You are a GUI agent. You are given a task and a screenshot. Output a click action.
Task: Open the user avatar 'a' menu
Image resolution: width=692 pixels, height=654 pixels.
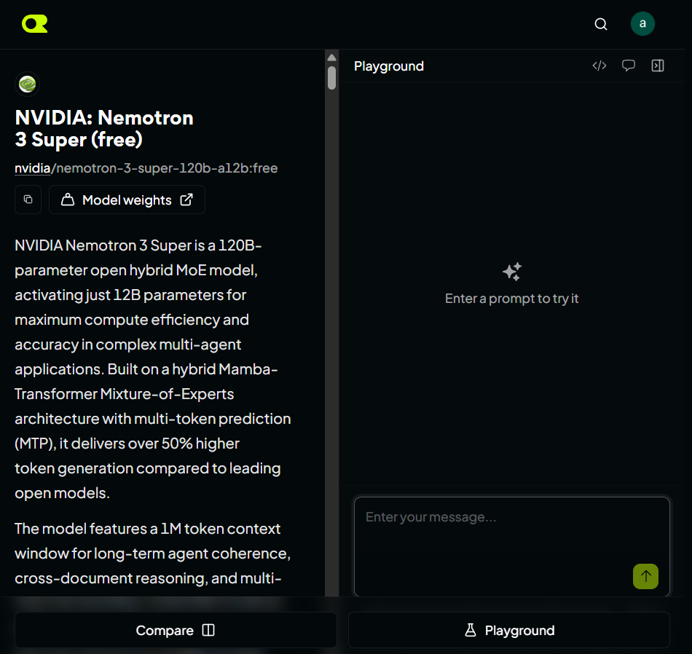point(642,24)
